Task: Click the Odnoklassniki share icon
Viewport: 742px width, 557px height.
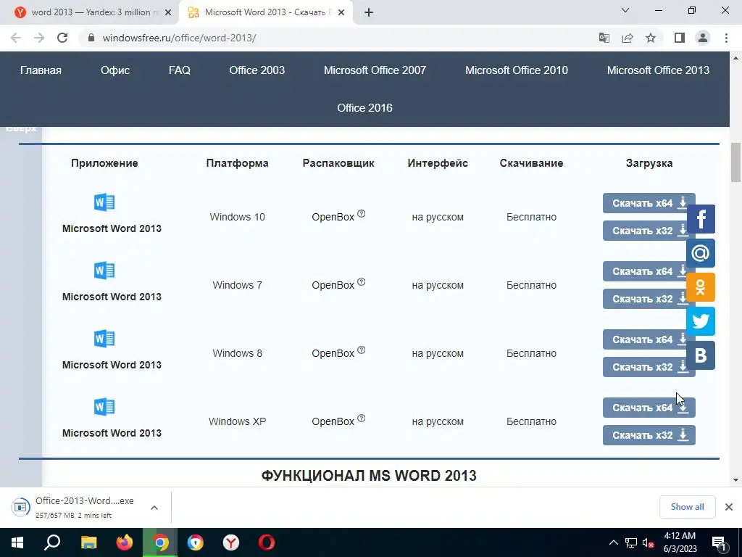Action: click(x=701, y=287)
